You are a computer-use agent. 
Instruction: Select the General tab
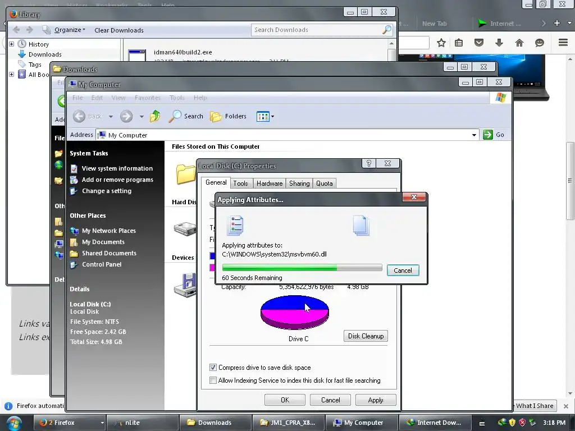point(216,182)
